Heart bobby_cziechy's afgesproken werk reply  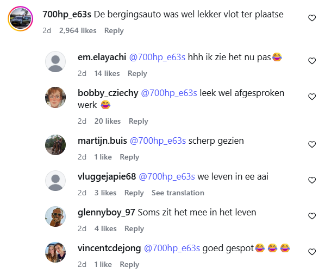point(312,97)
